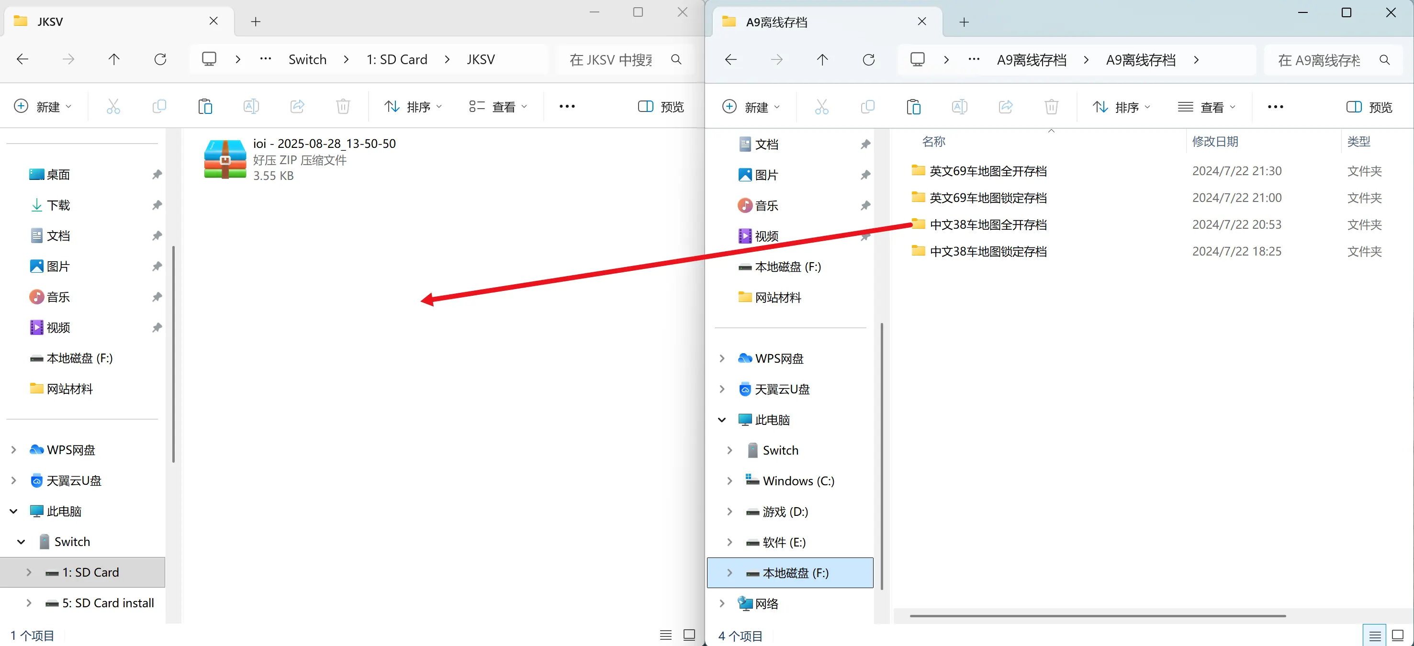The width and height of the screenshot is (1414, 646).
Task: Select the 中文38车地图全开存档 folder
Action: coord(979,224)
